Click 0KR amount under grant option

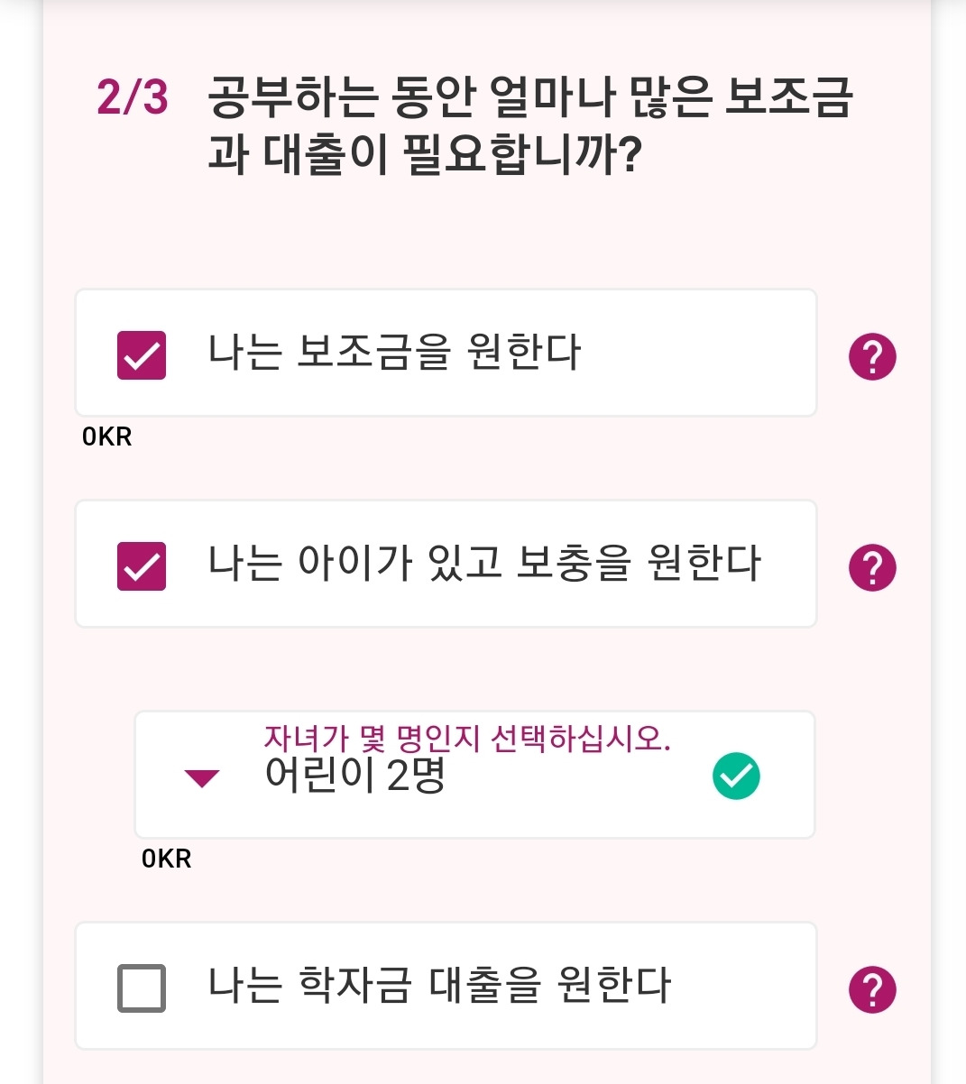coord(106,436)
